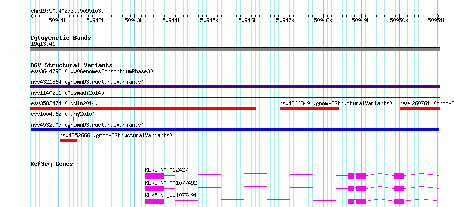The width and height of the screenshot is (454, 207).
Task: Click the last visible exon of KLK5|NM_001077491
Action: 399,201
